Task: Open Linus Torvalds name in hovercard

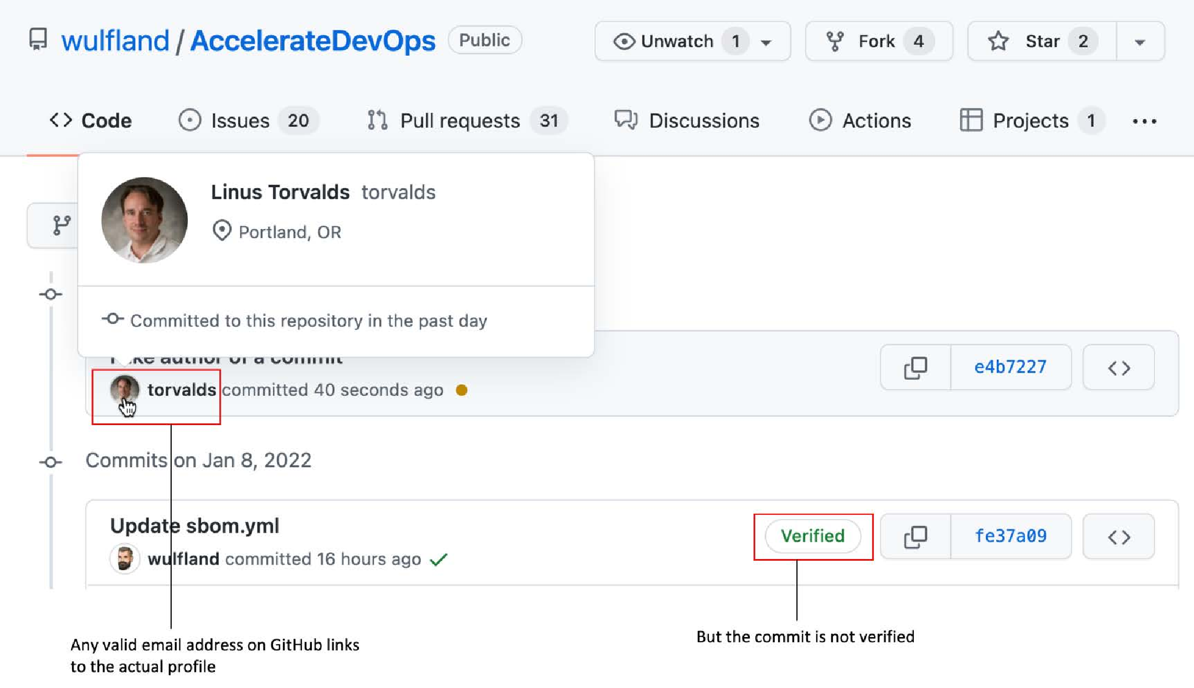Action: coord(280,192)
